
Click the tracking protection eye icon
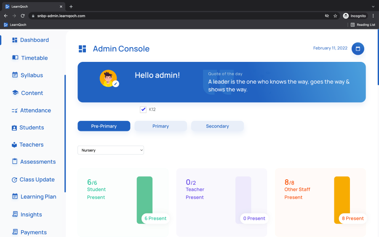point(327,16)
